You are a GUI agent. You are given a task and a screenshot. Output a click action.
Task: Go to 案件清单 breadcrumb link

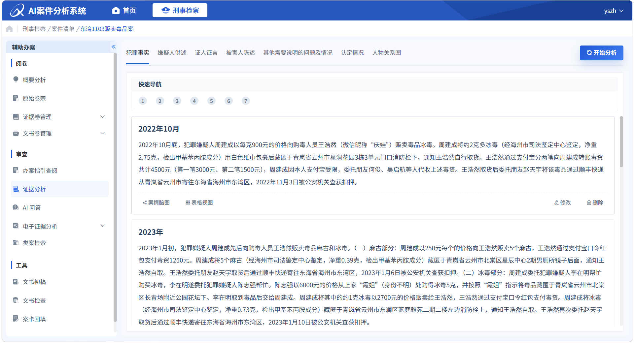tap(63, 29)
